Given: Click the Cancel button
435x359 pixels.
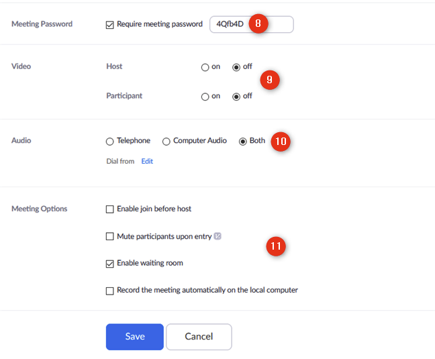Looking at the screenshot, I should coord(199,337).
